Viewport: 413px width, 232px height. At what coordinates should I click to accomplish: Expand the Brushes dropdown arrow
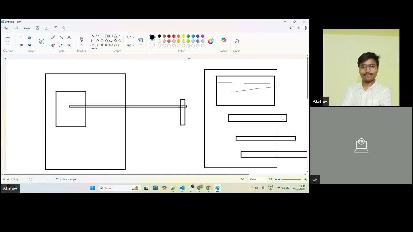[x=81, y=45]
